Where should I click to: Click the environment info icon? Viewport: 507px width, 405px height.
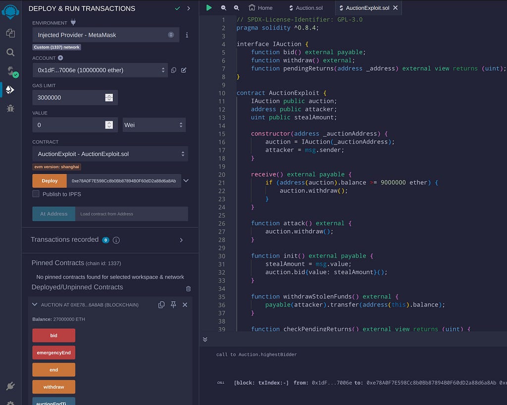click(x=187, y=35)
